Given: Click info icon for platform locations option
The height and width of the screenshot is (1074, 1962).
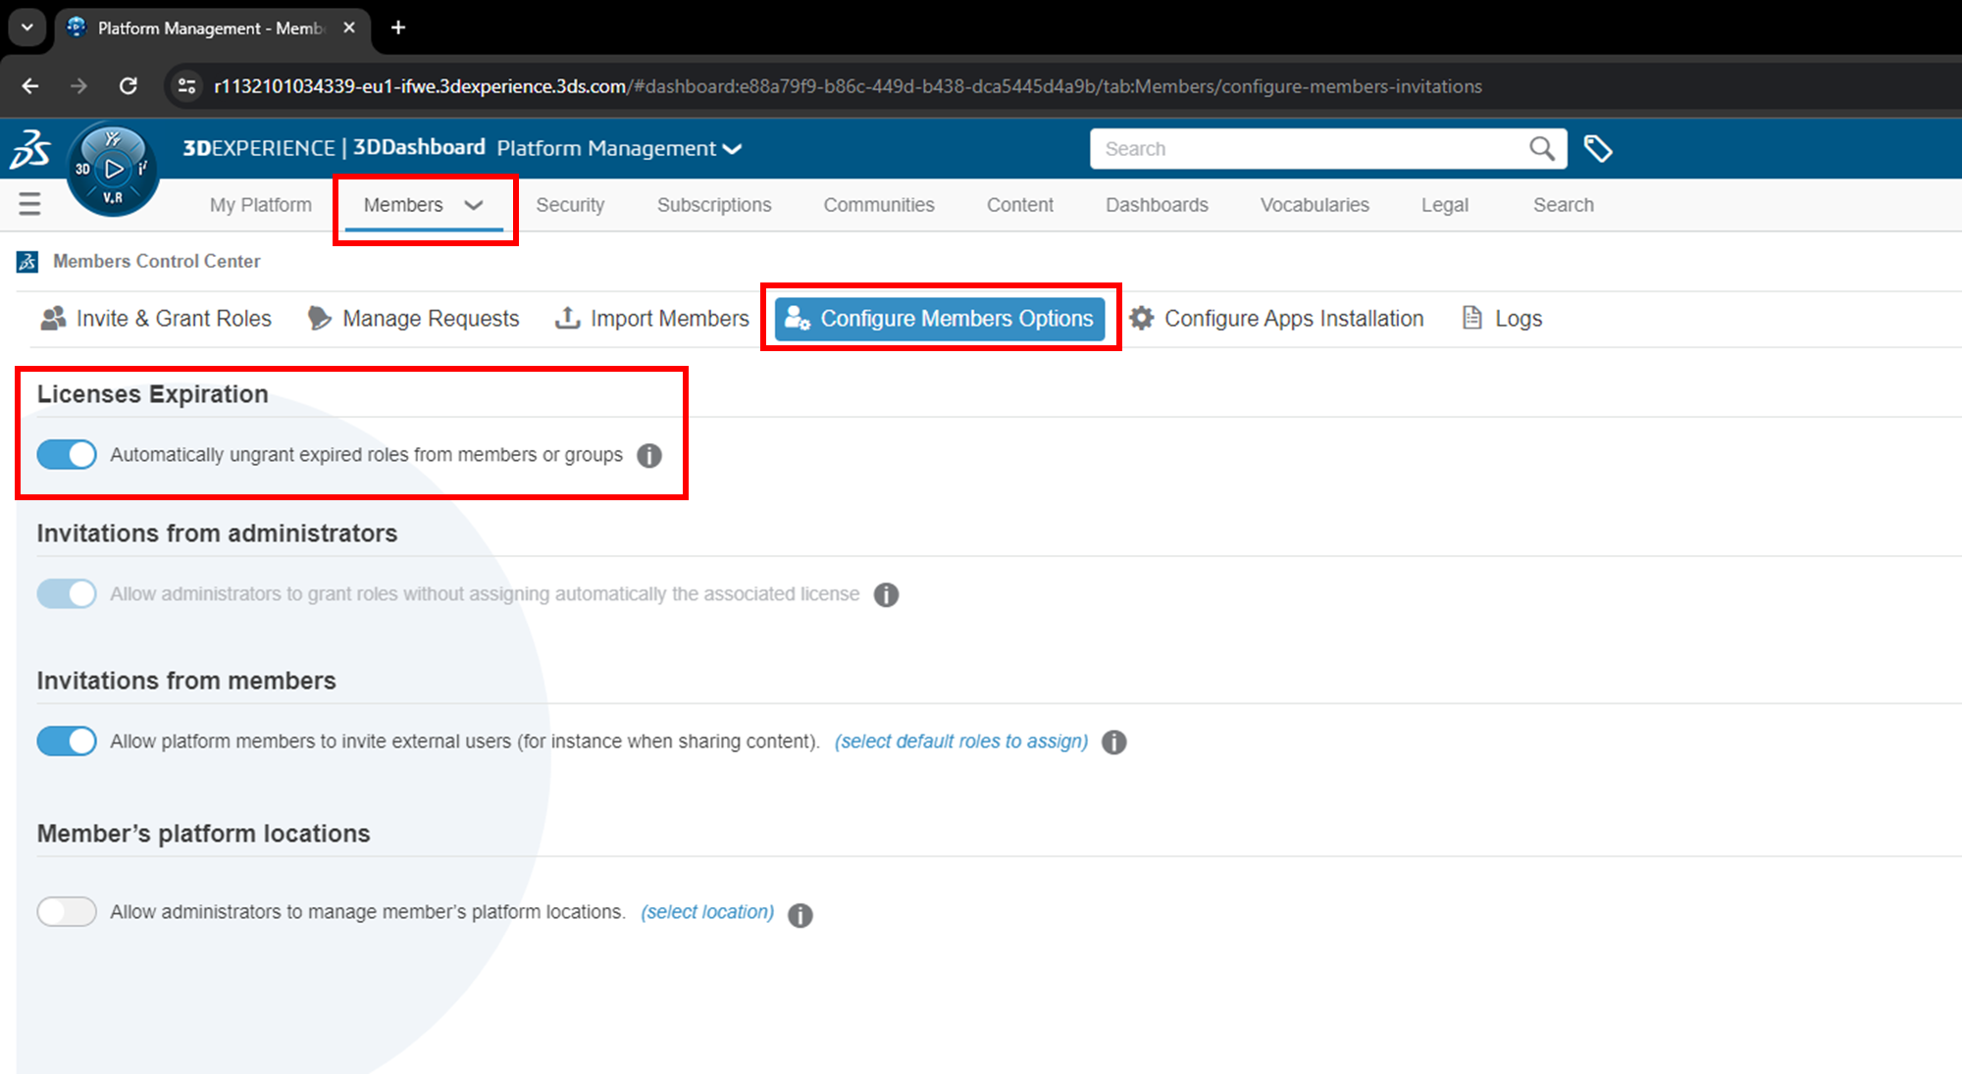Looking at the screenshot, I should click(x=800, y=915).
